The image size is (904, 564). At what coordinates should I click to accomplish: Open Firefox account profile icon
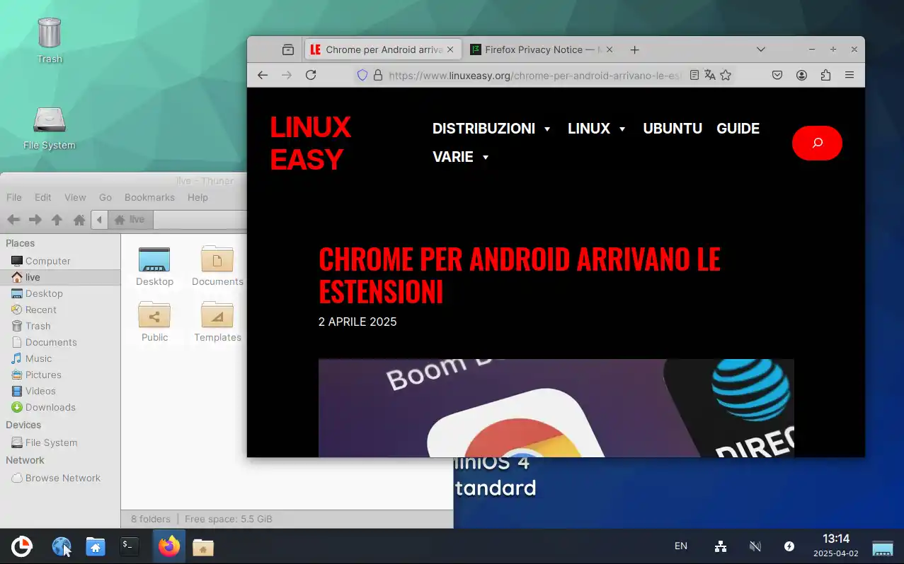pos(801,75)
